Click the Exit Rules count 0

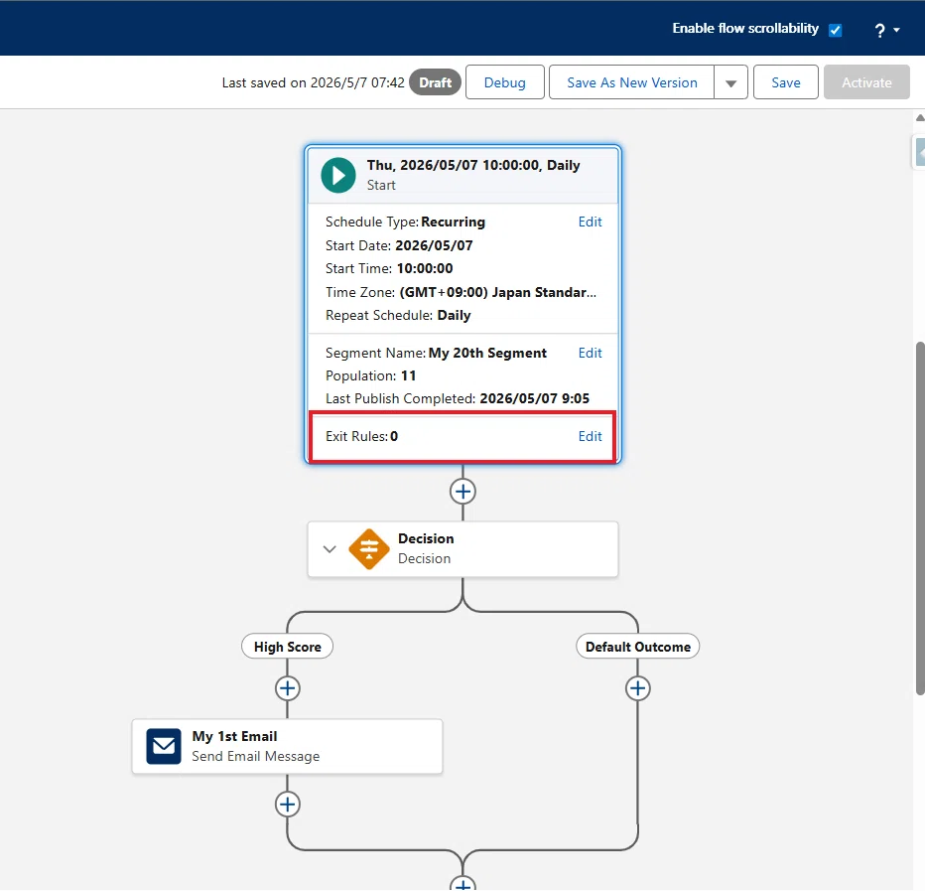coord(394,436)
